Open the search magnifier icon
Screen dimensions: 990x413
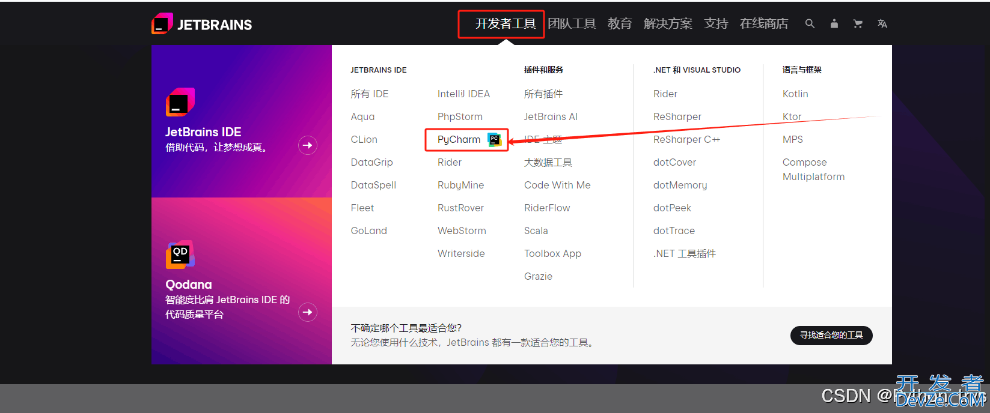coord(810,23)
